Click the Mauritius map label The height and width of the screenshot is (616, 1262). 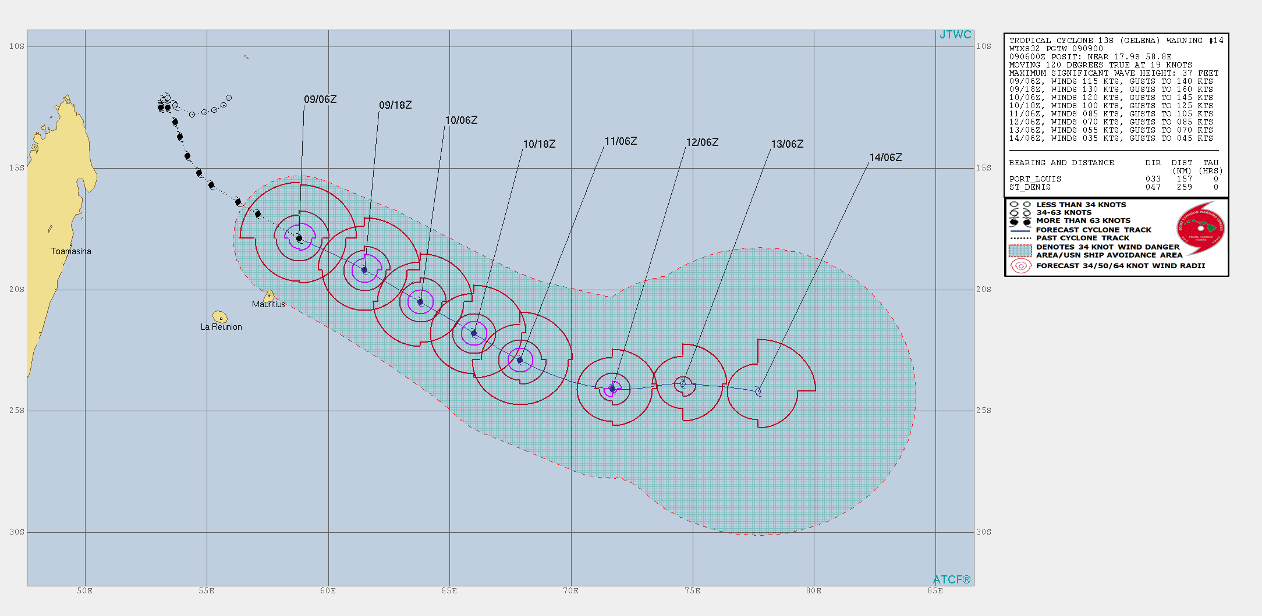tap(268, 304)
